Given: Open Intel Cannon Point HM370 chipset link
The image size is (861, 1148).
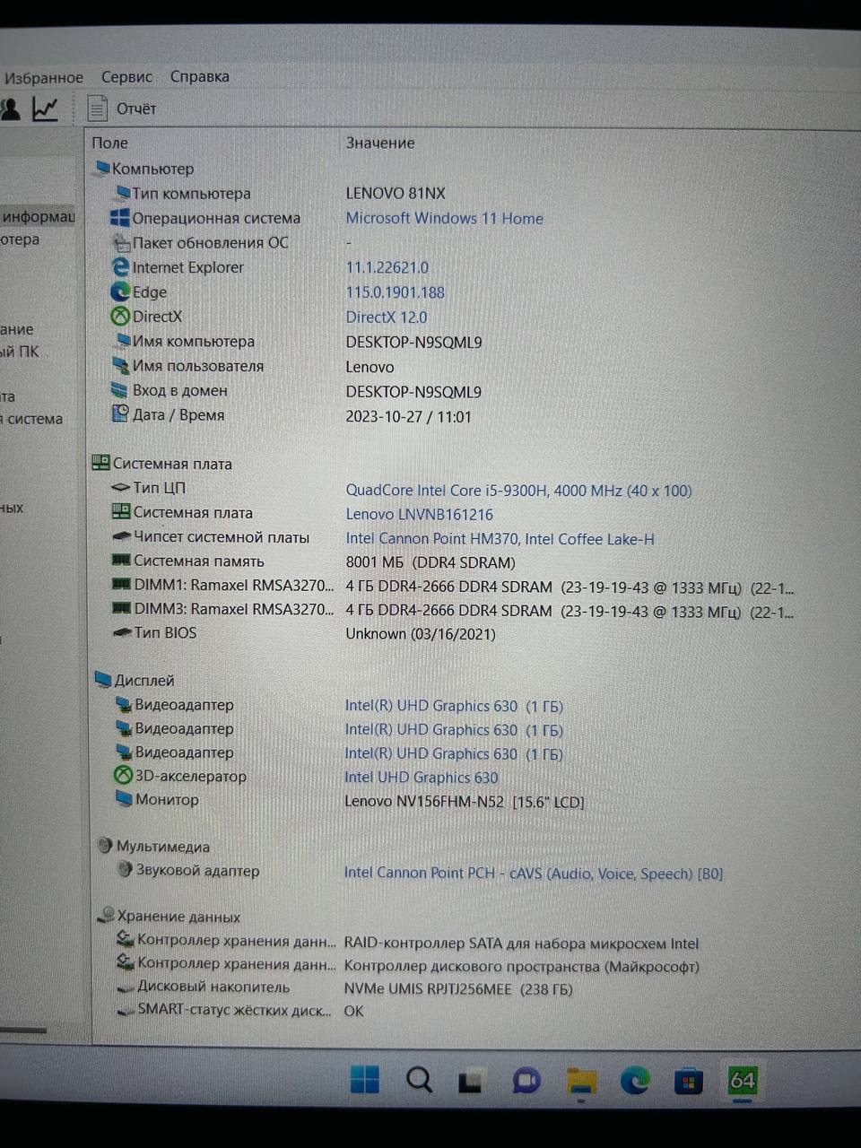Looking at the screenshot, I should click(x=500, y=539).
